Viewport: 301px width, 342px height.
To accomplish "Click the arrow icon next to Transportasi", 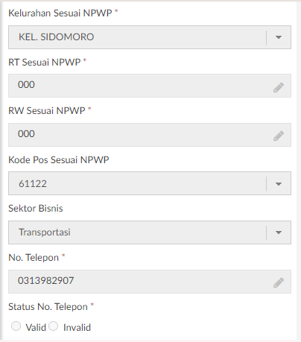I will (279, 232).
